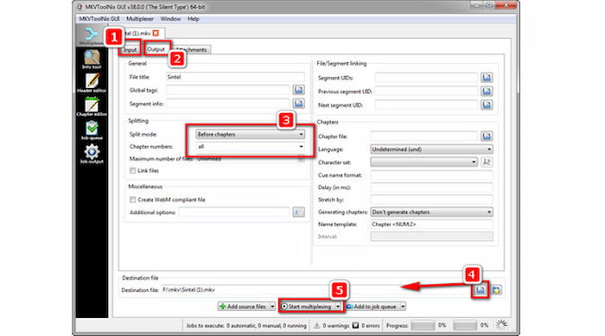The height and width of the screenshot is (336, 605).
Task: Enable Create WebM compliant file
Action: click(x=133, y=200)
